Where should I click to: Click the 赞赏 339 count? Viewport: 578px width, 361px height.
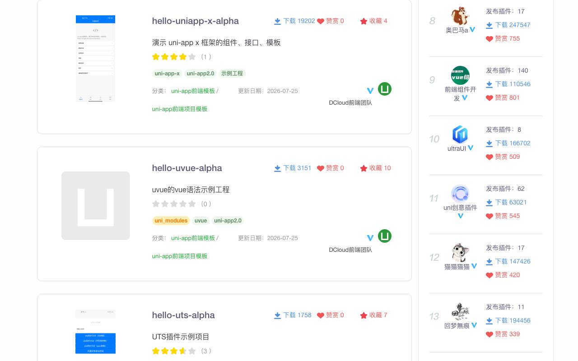pyautogui.click(x=507, y=334)
